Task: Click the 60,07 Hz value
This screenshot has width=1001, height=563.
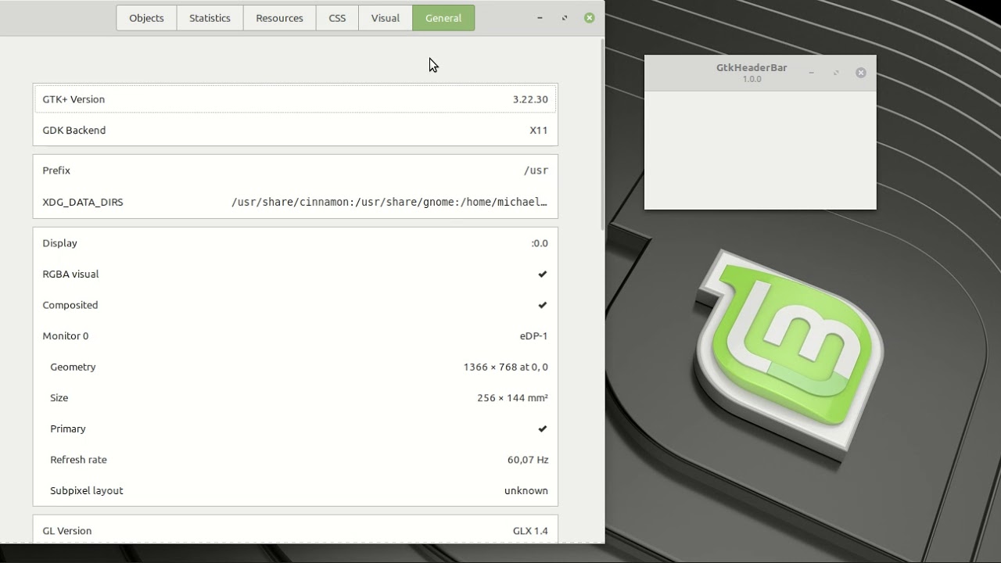Action: coord(528,460)
